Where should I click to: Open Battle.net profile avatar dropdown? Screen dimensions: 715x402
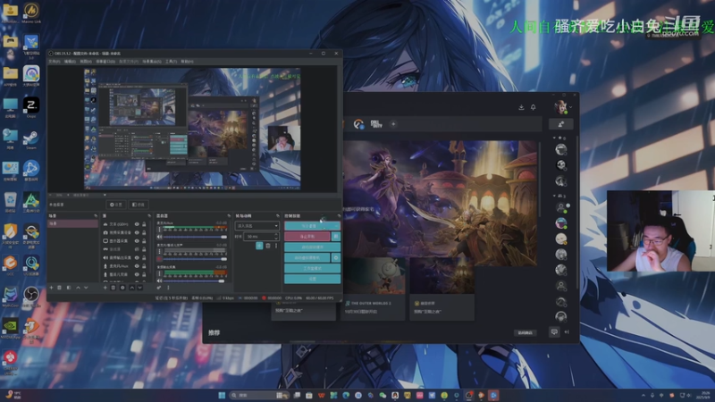pos(563,107)
